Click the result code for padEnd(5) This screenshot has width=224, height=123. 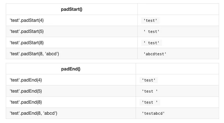tap(150, 91)
